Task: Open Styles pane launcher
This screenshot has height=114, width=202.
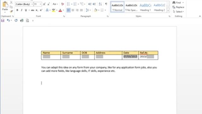Action: (x=169, y=16)
